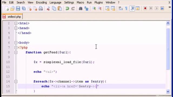The width and height of the screenshot is (173, 97).
Task: Collapse the <?php fold on line 7
Action: point(16,47)
